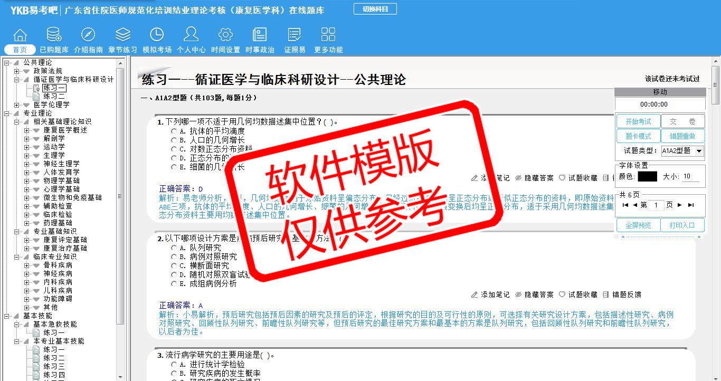This screenshot has width=721, height=381.
Task: Select option A 抗体的平均滴度 for question 1
Action: pos(174,131)
